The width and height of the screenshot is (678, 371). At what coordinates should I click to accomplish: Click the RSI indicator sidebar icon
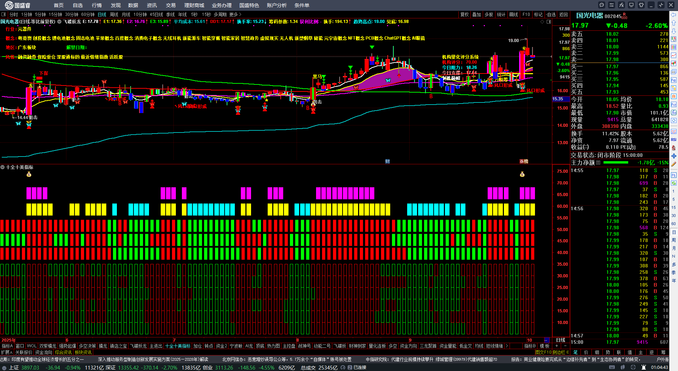(x=674, y=140)
